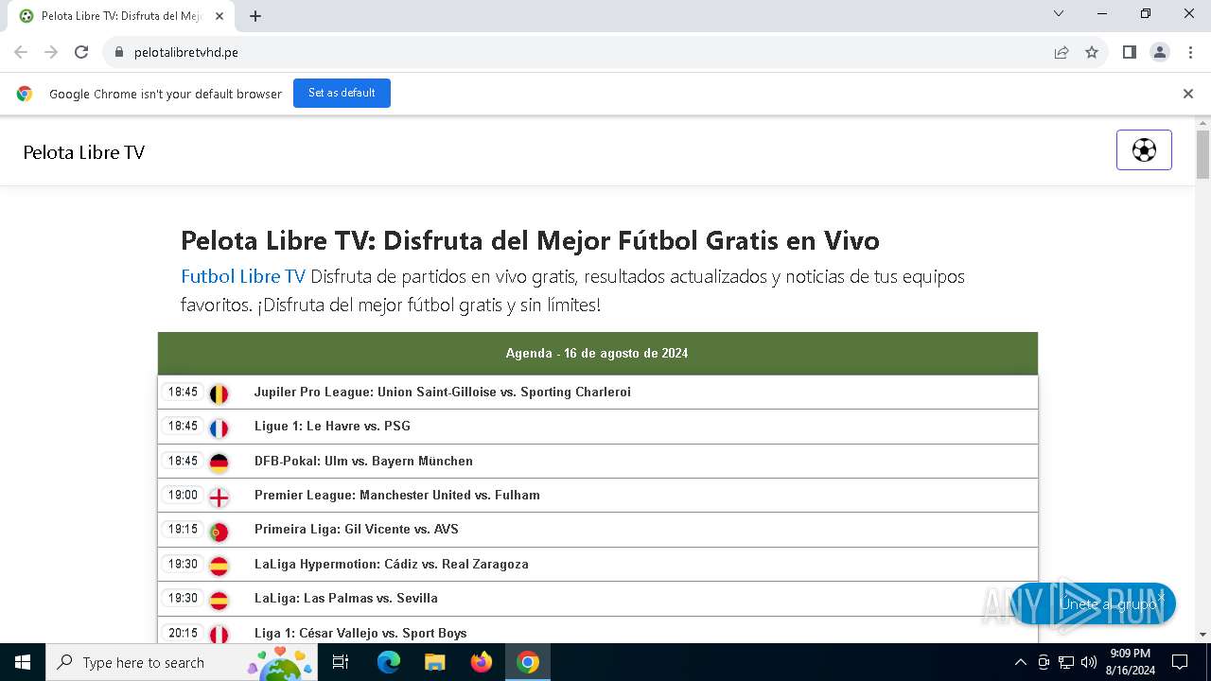The width and height of the screenshot is (1211, 681).
Task: Click the Agenda 16 de agosto header
Action: tap(598, 354)
